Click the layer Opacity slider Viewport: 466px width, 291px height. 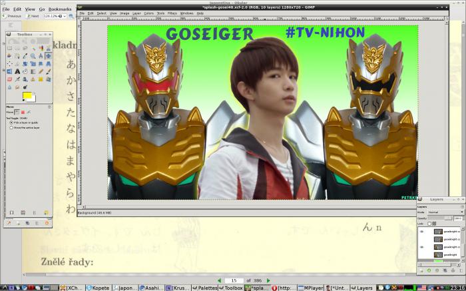[440, 218]
